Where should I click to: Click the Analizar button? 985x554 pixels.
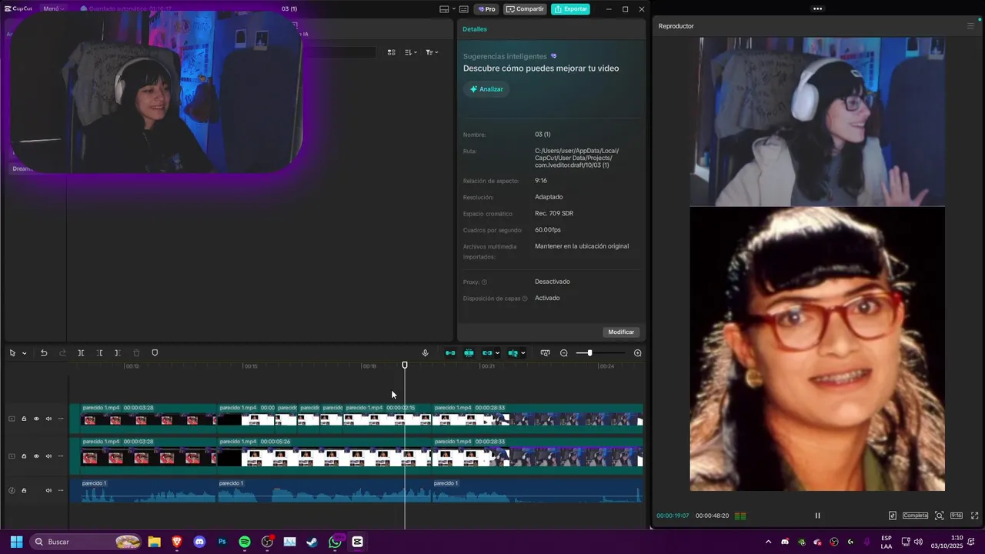click(x=486, y=89)
